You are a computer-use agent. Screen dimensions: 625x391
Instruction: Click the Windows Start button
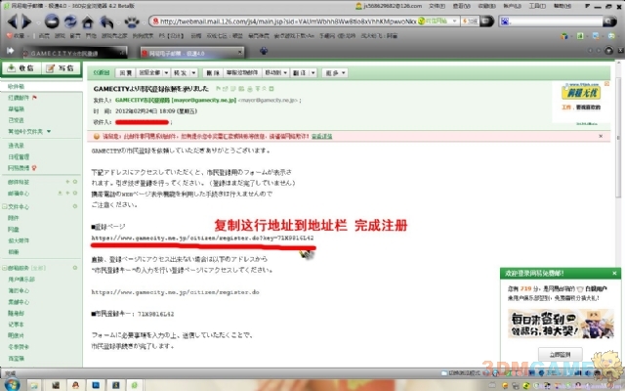point(10,384)
